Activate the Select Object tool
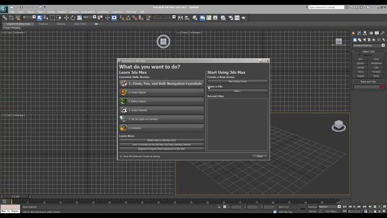Screen dimensions: 387x218 point(39,18)
